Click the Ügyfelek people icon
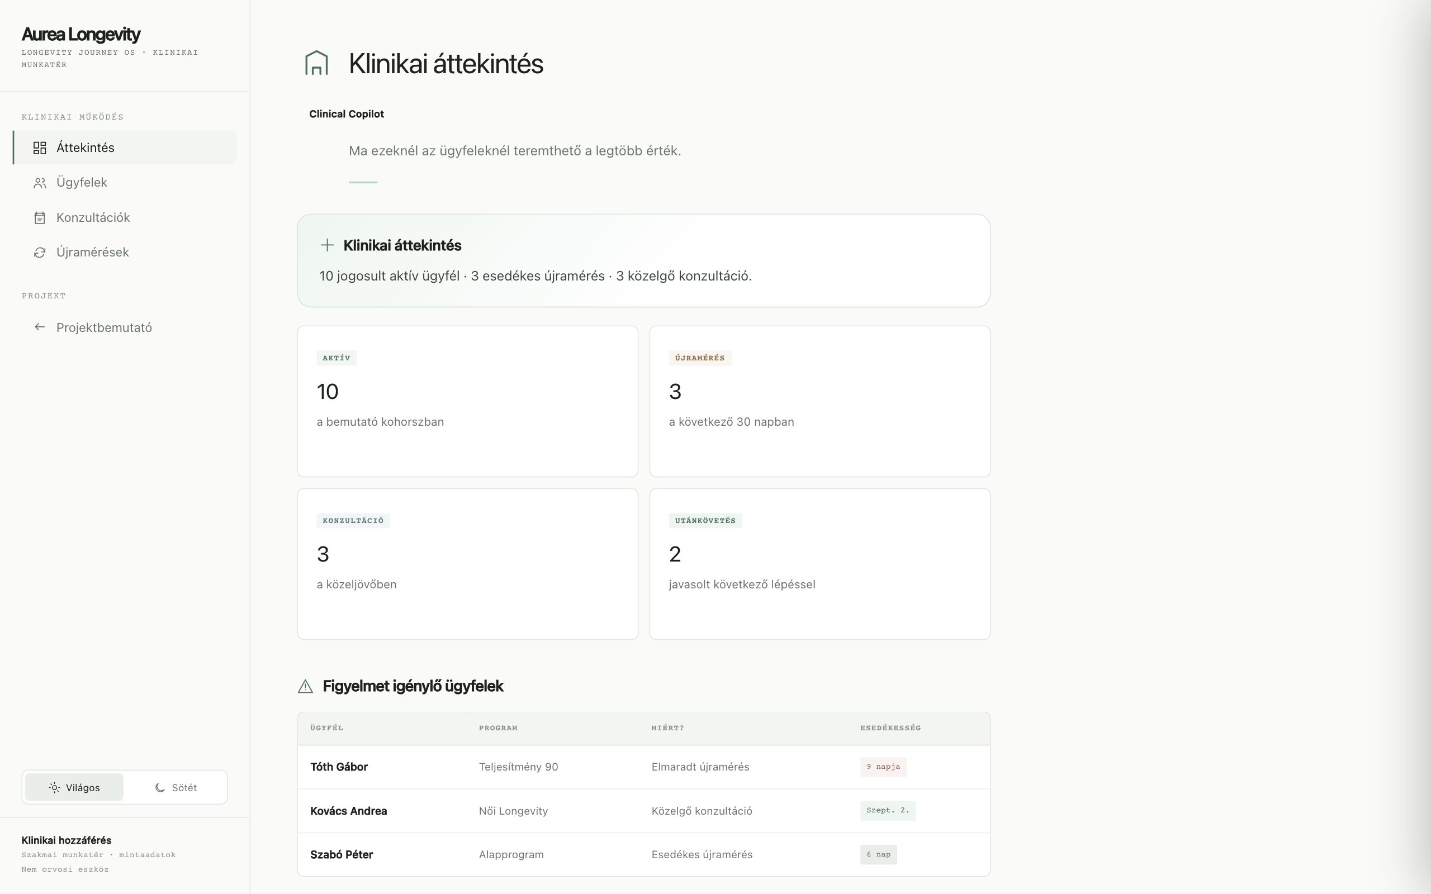The width and height of the screenshot is (1431, 894). 40,183
